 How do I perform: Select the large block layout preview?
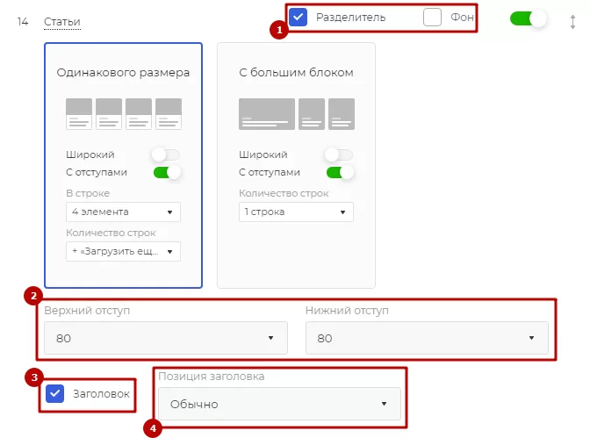[x=297, y=114]
